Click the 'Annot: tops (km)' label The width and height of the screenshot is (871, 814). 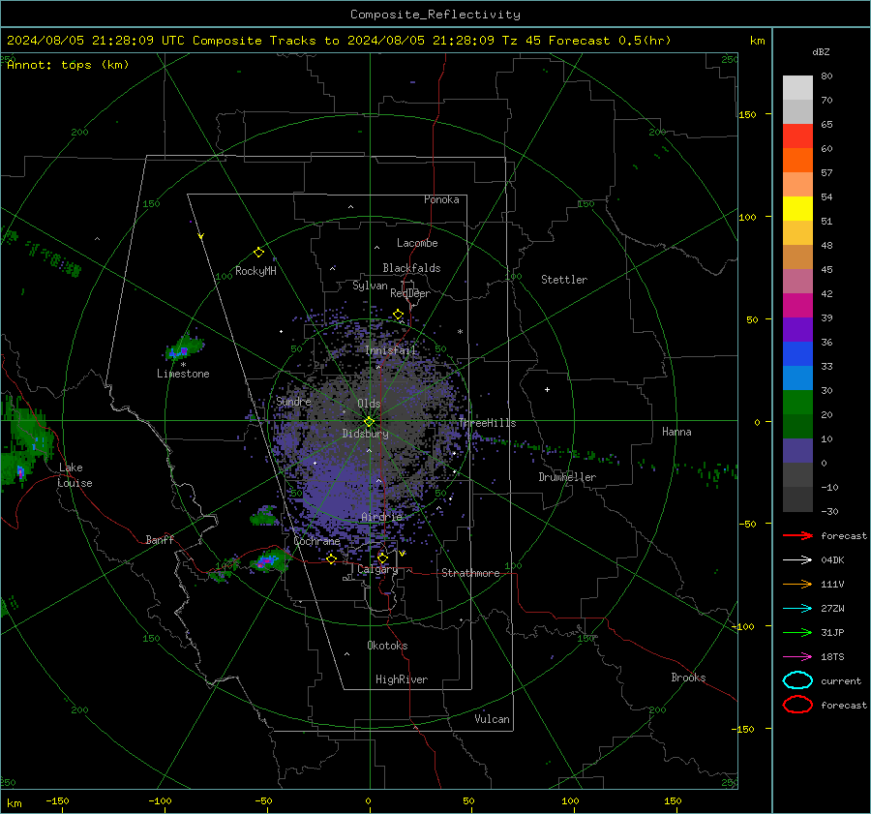pyautogui.click(x=68, y=65)
